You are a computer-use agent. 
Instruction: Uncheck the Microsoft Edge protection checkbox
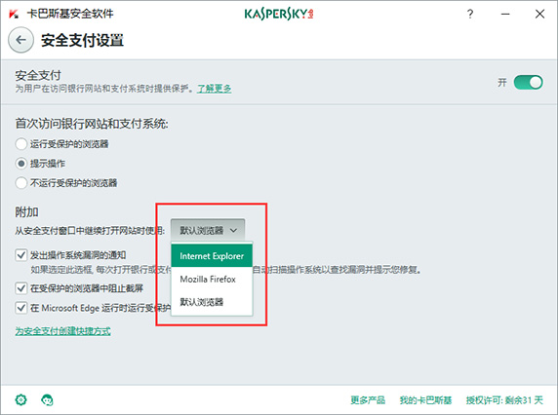coord(21,308)
